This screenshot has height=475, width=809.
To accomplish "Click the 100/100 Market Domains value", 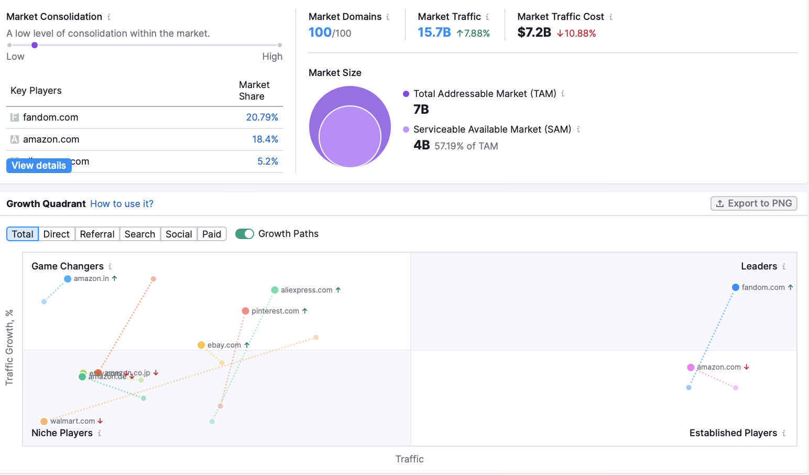I will click(330, 33).
